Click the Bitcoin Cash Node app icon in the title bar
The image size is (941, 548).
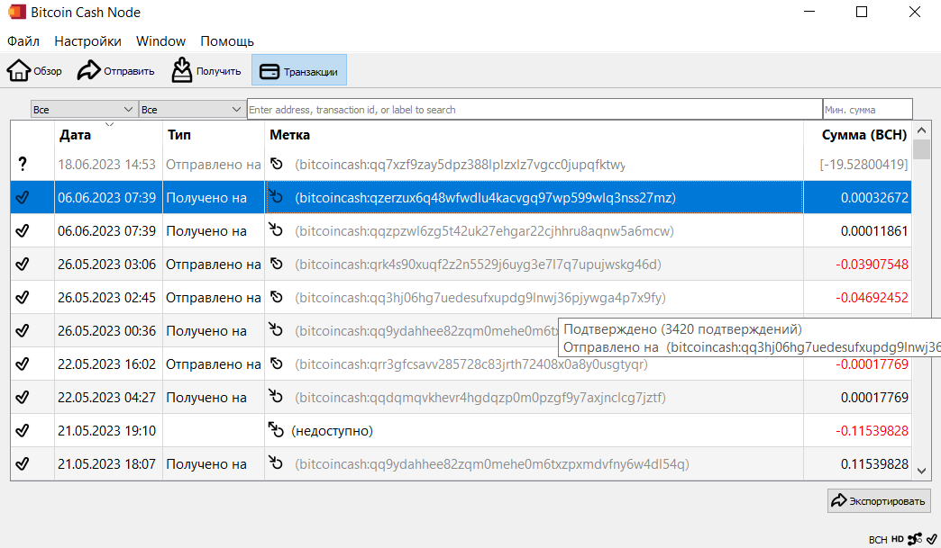17,12
